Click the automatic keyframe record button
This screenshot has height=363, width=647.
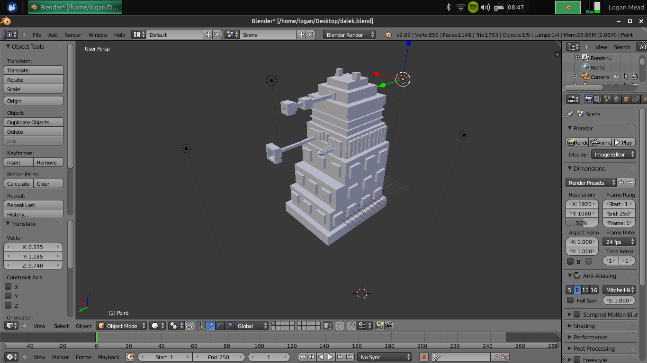click(x=424, y=357)
